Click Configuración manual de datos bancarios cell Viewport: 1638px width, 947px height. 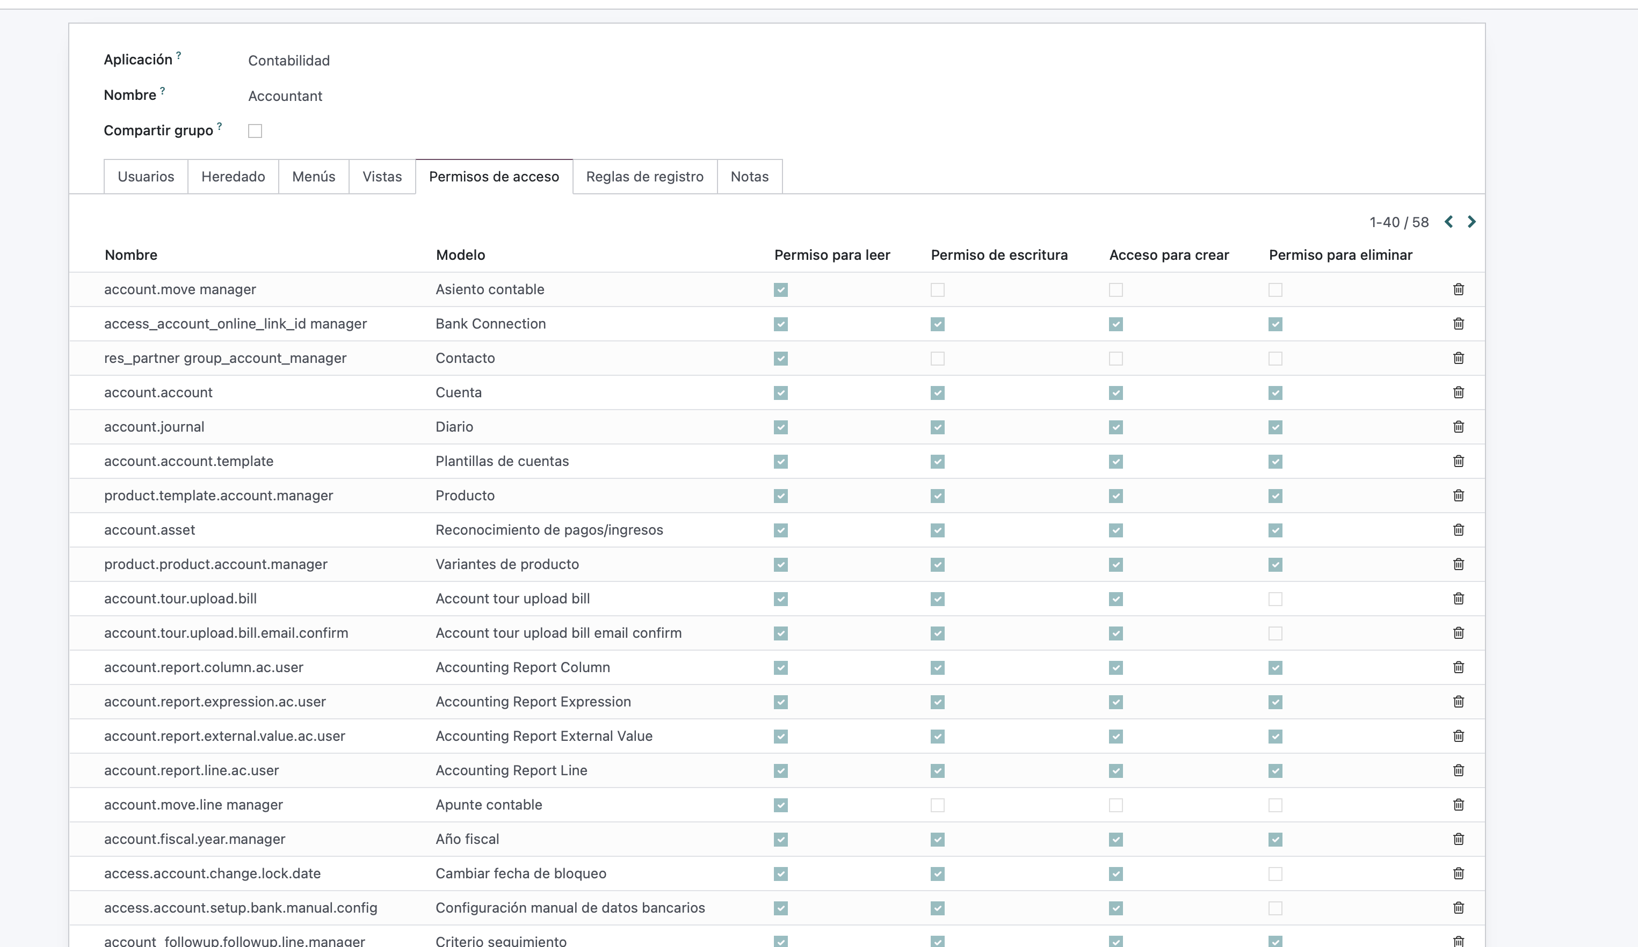point(570,907)
